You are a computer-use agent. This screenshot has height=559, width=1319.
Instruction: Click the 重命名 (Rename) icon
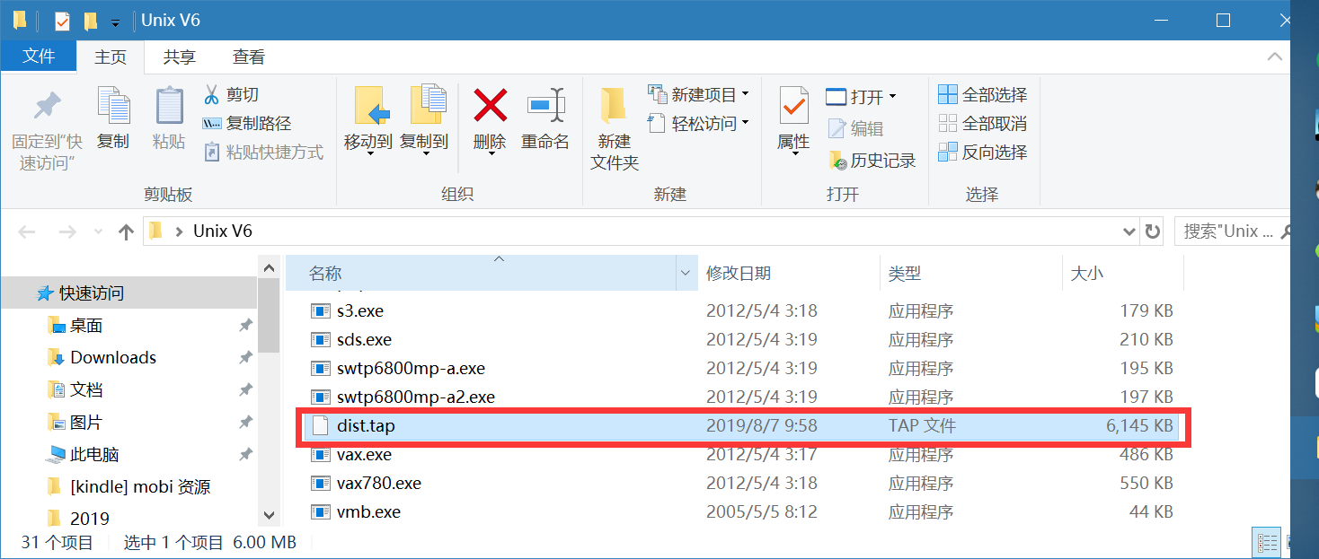tap(544, 117)
